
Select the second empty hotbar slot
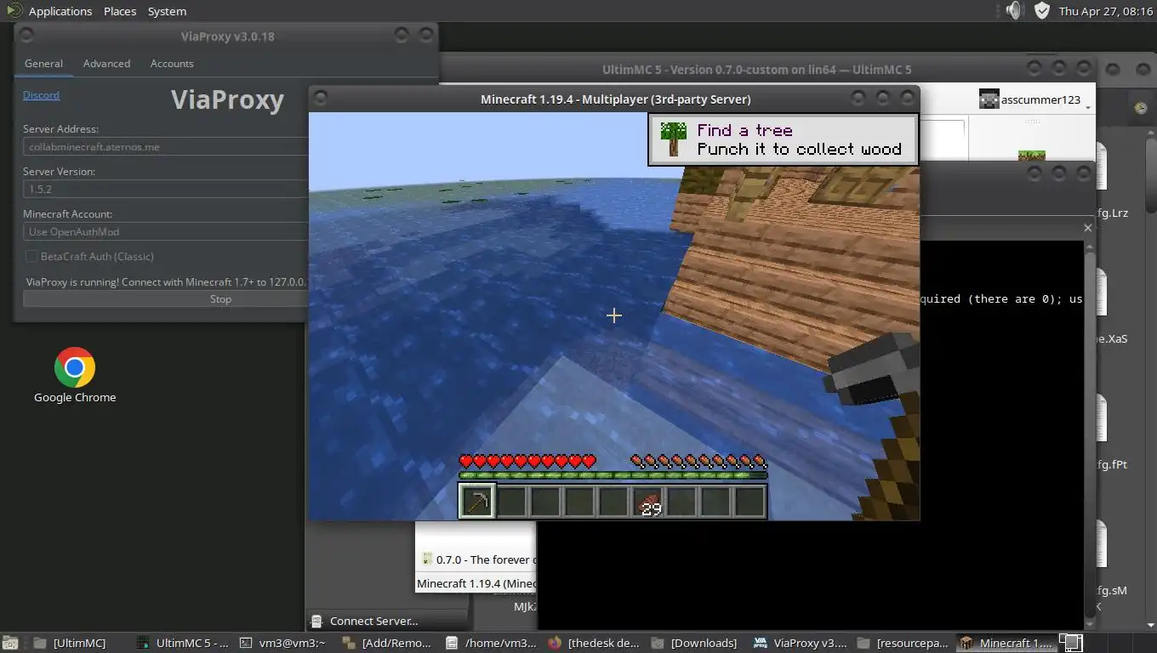[544, 501]
